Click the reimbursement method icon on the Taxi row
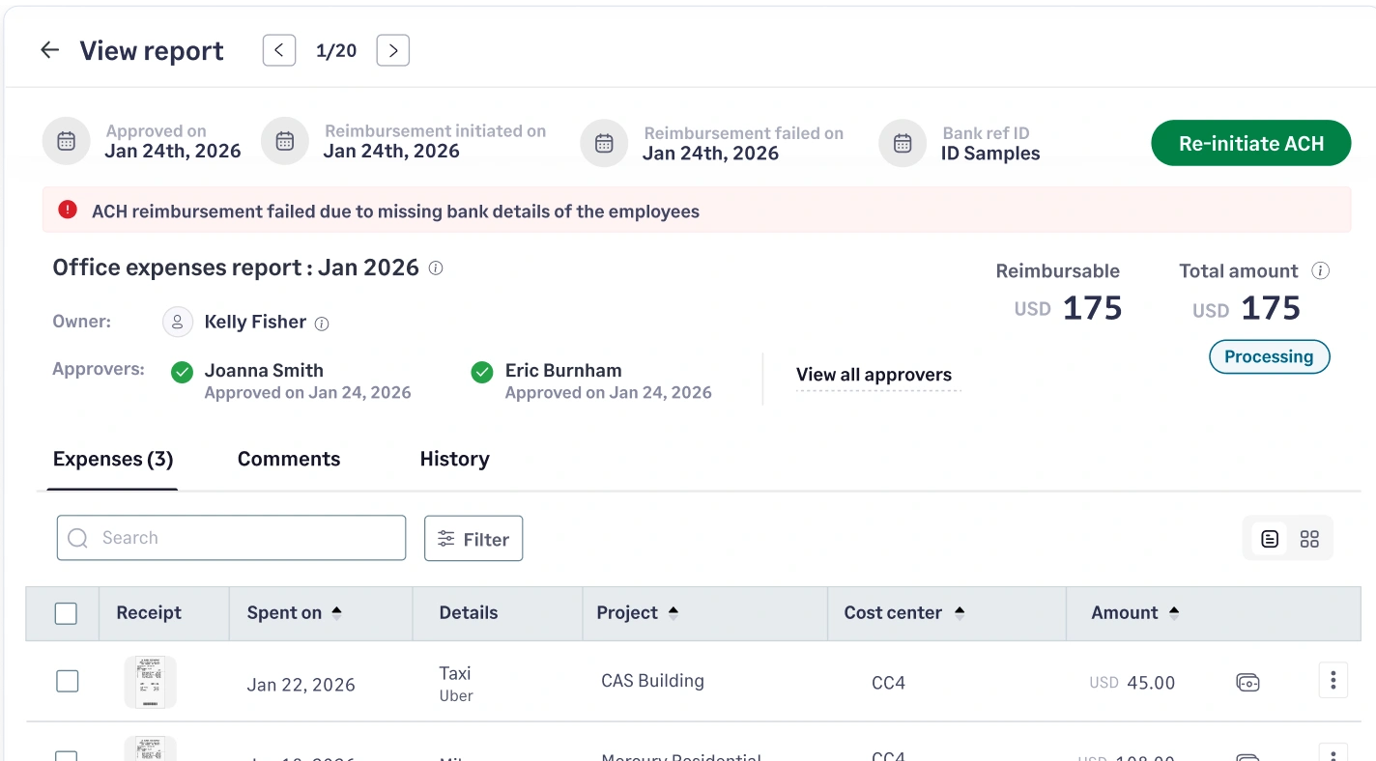Image resolution: width=1376 pixels, height=761 pixels. pos(1247,681)
